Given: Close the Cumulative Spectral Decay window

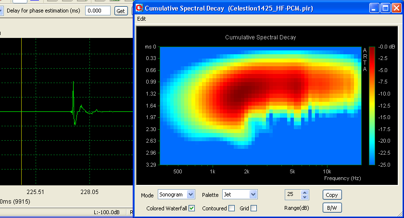Looking at the screenshot, I should 396,8.
